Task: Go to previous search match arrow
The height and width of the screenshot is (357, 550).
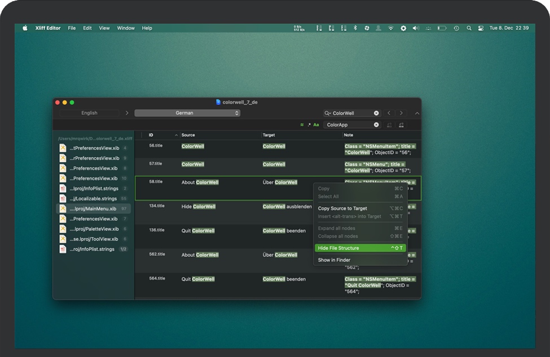Action: (x=389, y=113)
